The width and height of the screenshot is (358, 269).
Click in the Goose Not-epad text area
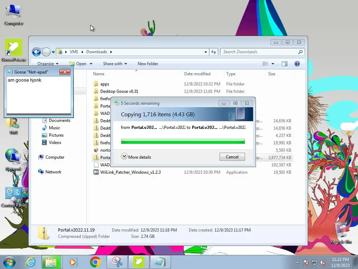[38, 95]
